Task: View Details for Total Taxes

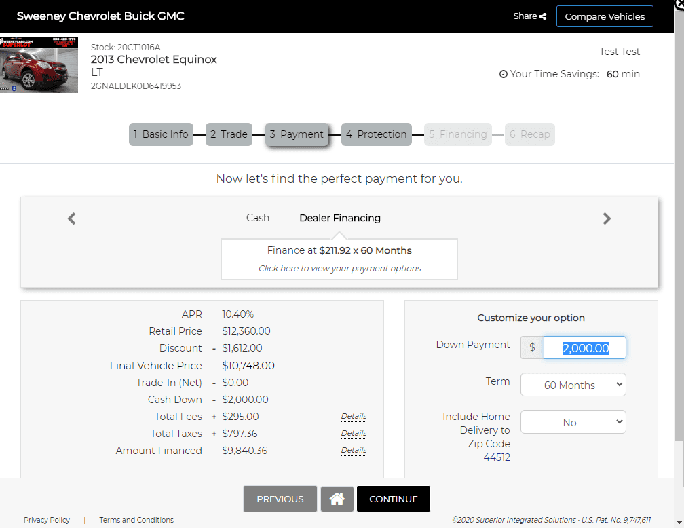Action: click(354, 433)
